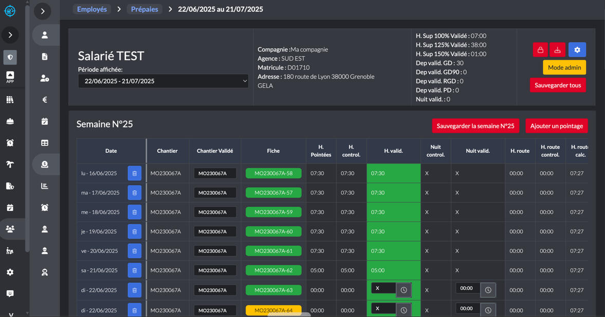605x317 pixels.
Task: Go to the Prépaies breadcrumb
Action: 144,9
